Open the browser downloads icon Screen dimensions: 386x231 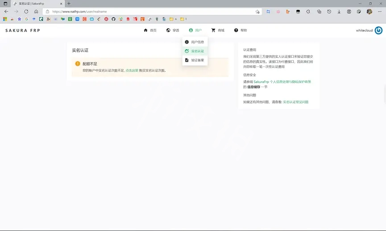click(339, 12)
